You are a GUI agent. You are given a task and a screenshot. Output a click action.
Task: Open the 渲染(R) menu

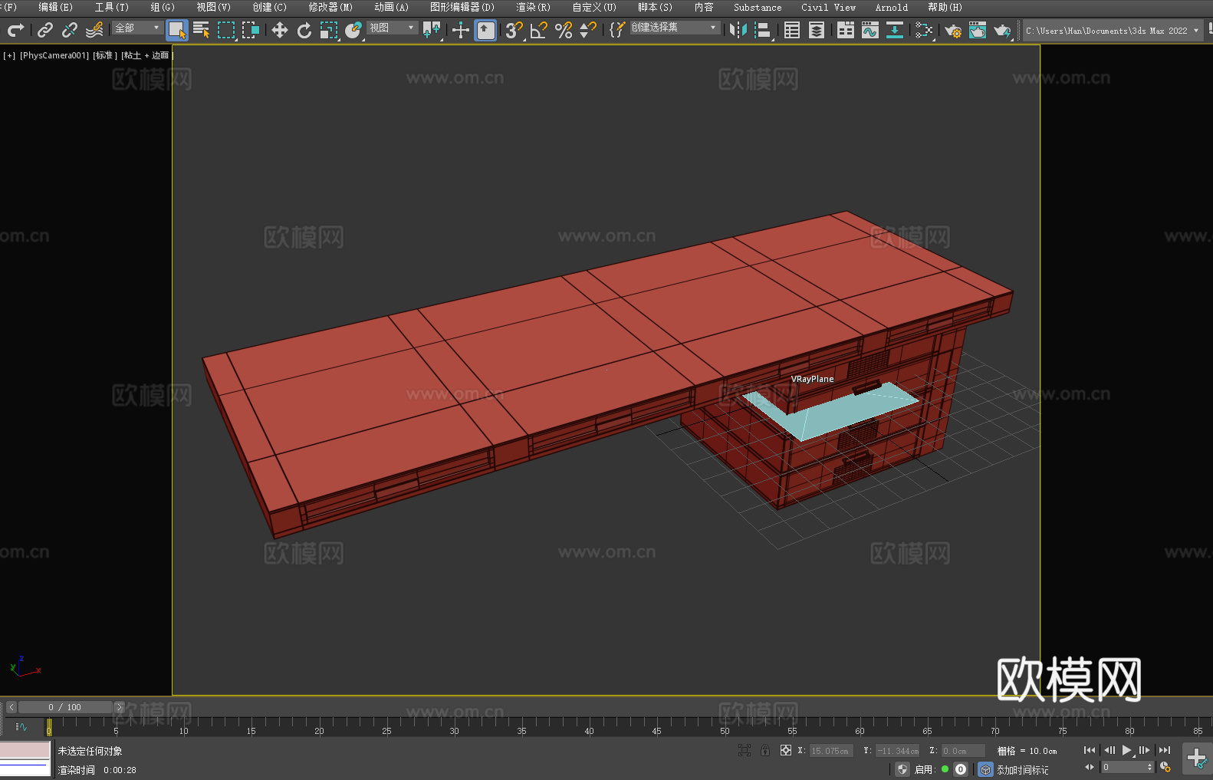[x=533, y=7]
